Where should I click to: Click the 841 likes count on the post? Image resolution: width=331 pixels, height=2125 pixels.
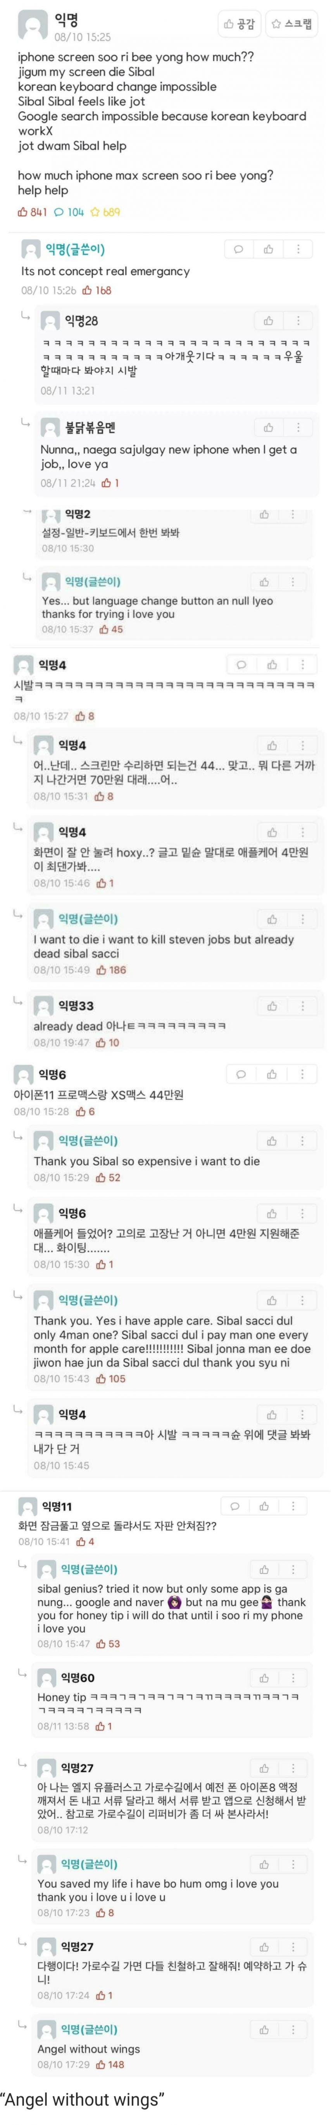click(33, 213)
